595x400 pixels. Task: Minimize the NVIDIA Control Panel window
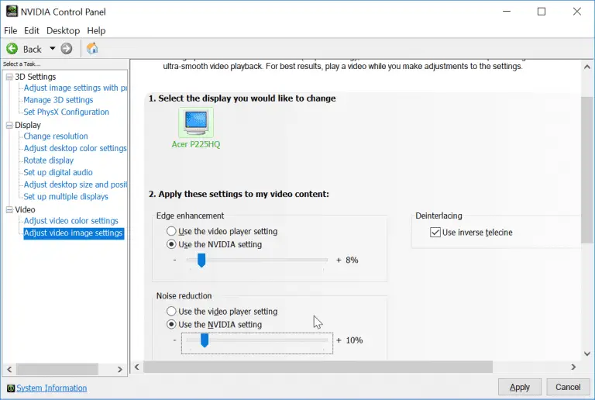point(507,12)
